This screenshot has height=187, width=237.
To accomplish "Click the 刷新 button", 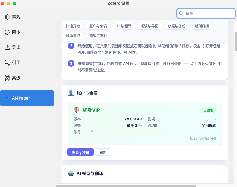I will [103, 152].
